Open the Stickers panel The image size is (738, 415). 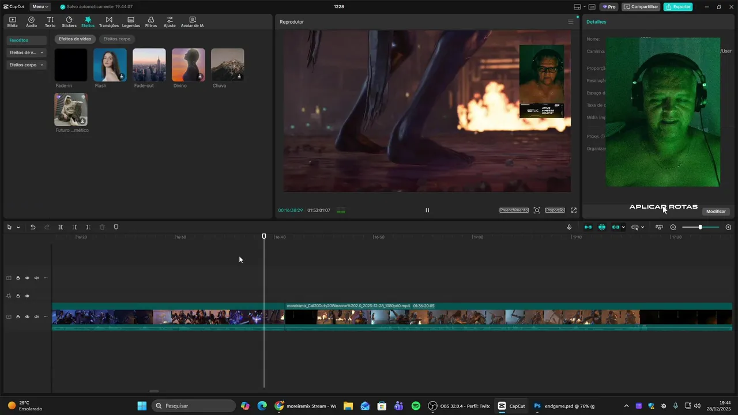click(x=69, y=22)
